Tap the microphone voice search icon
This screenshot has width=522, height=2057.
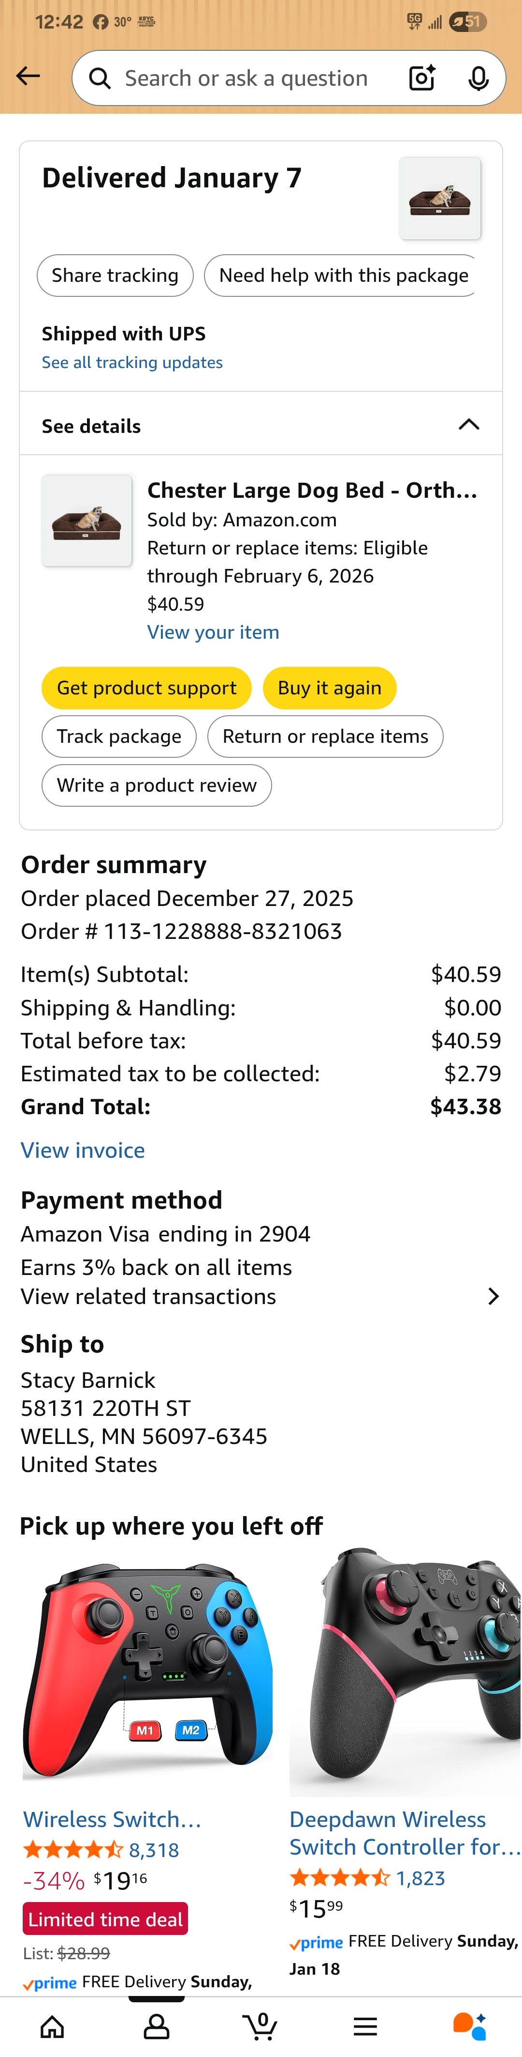tap(478, 78)
